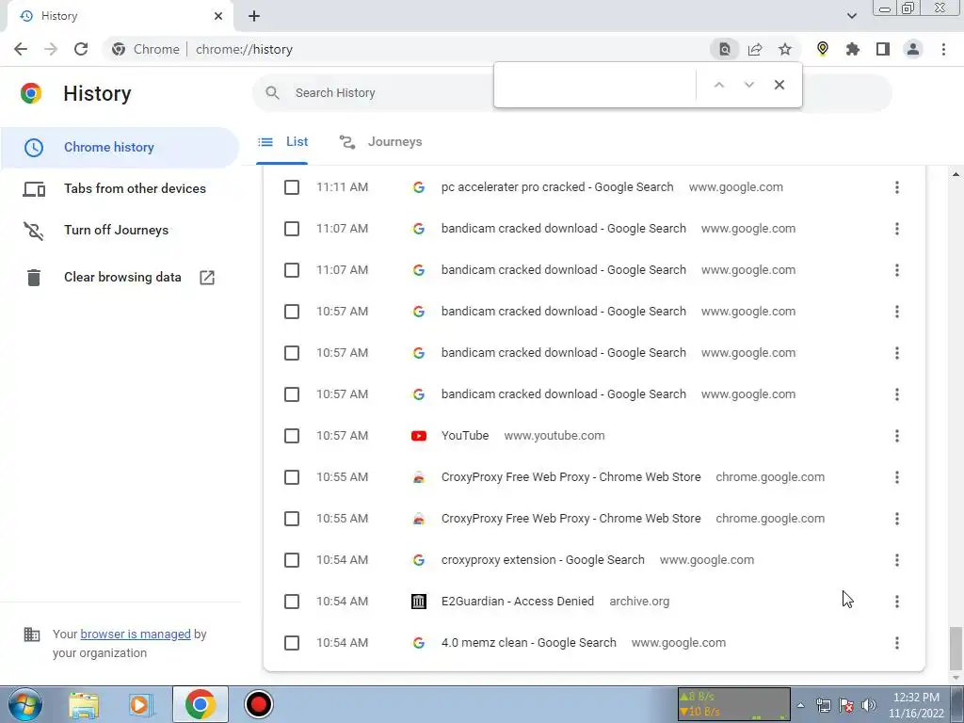Open the tab search chevron in the title bar
Image resolution: width=964 pixels, height=723 pixels.
coord(851,16)
